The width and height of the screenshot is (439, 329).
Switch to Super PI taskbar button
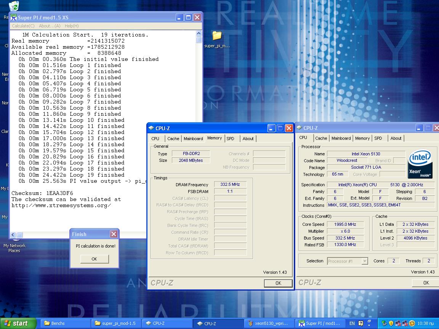[x=319, y=323]
